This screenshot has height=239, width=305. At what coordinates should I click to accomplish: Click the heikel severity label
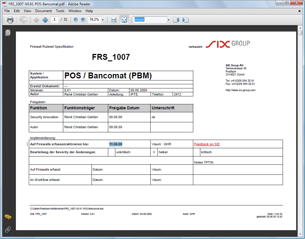click(163, 152)
